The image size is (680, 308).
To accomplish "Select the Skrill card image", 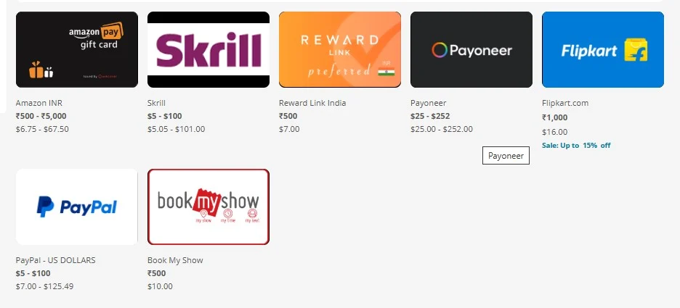I will point(209,49).
